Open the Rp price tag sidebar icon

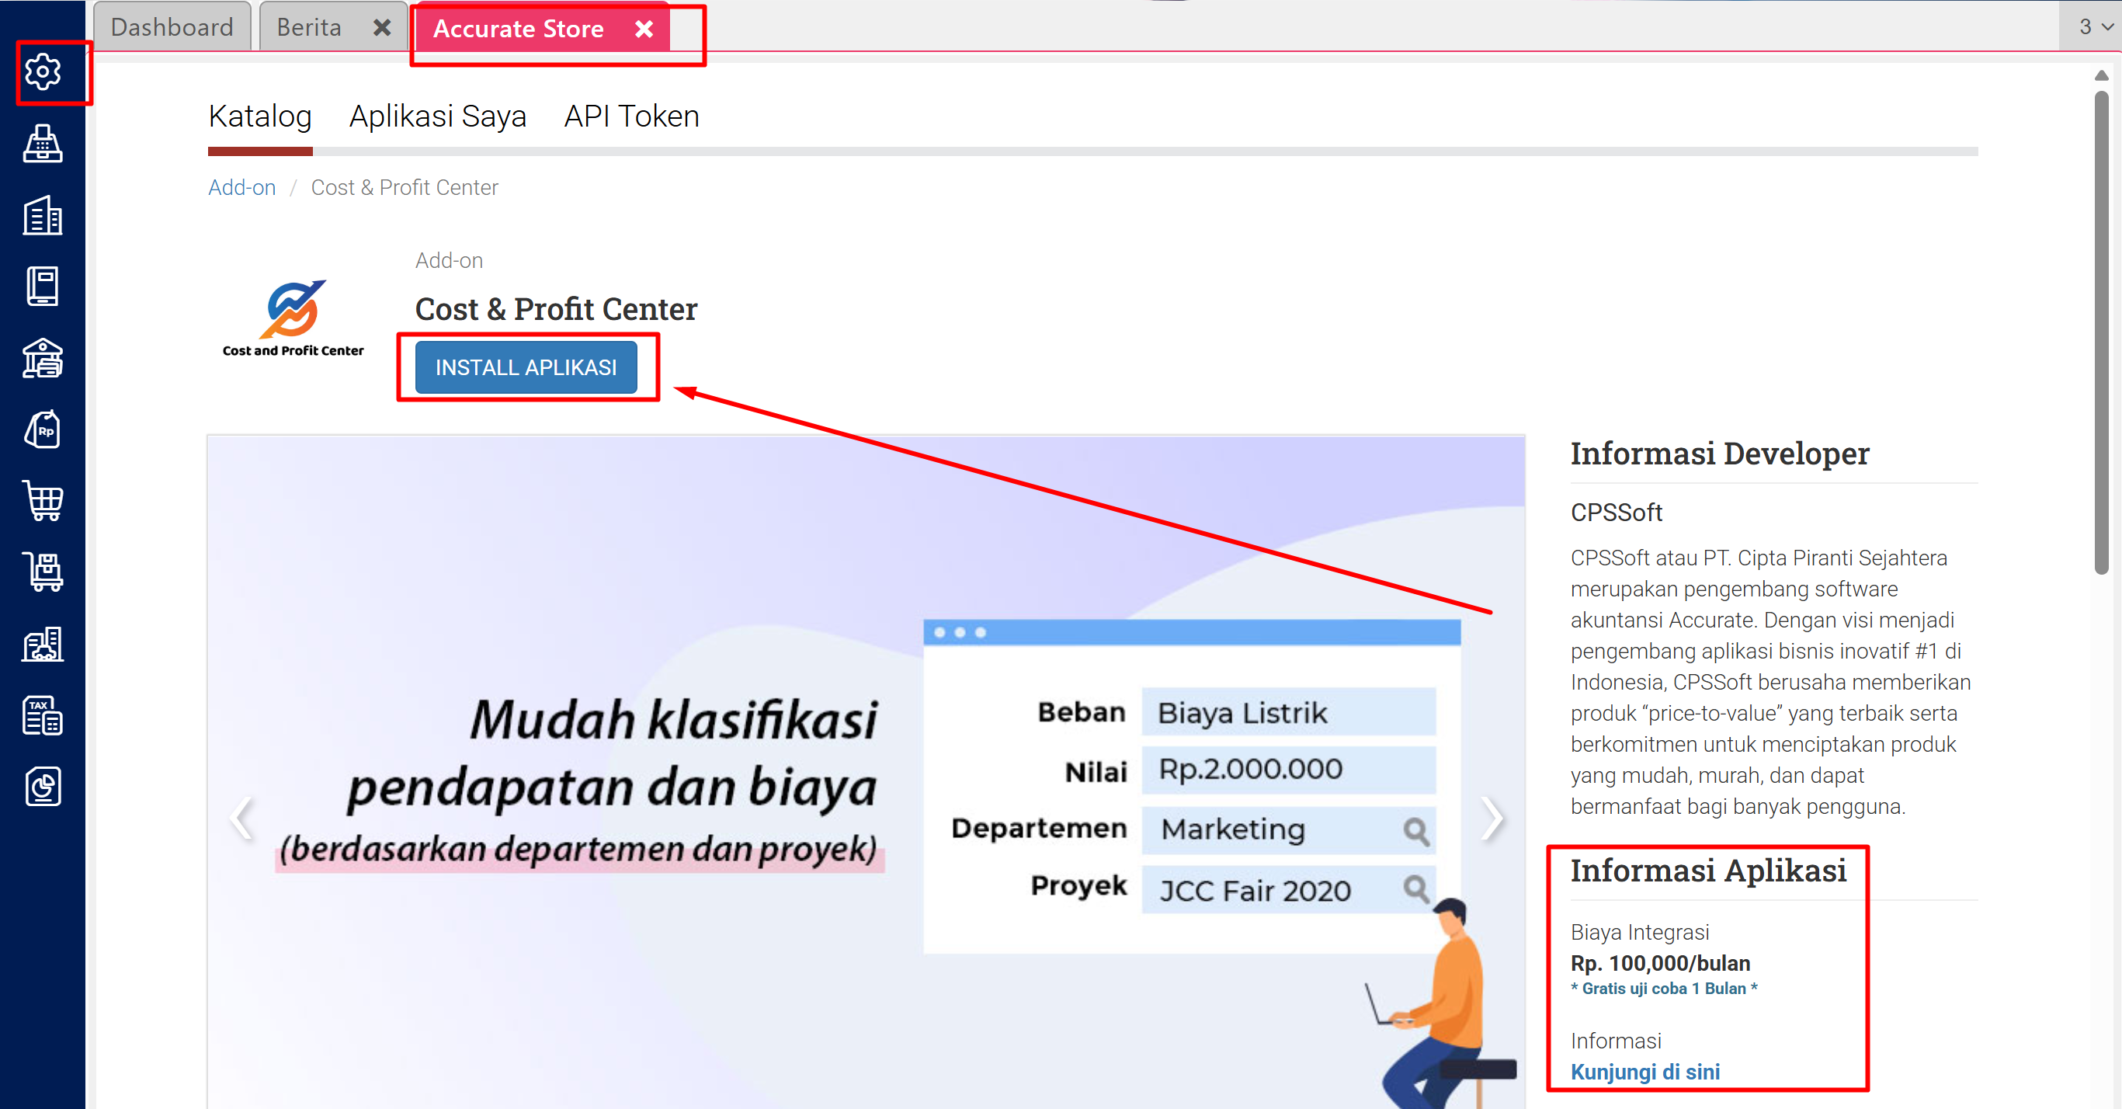point(43,429)
